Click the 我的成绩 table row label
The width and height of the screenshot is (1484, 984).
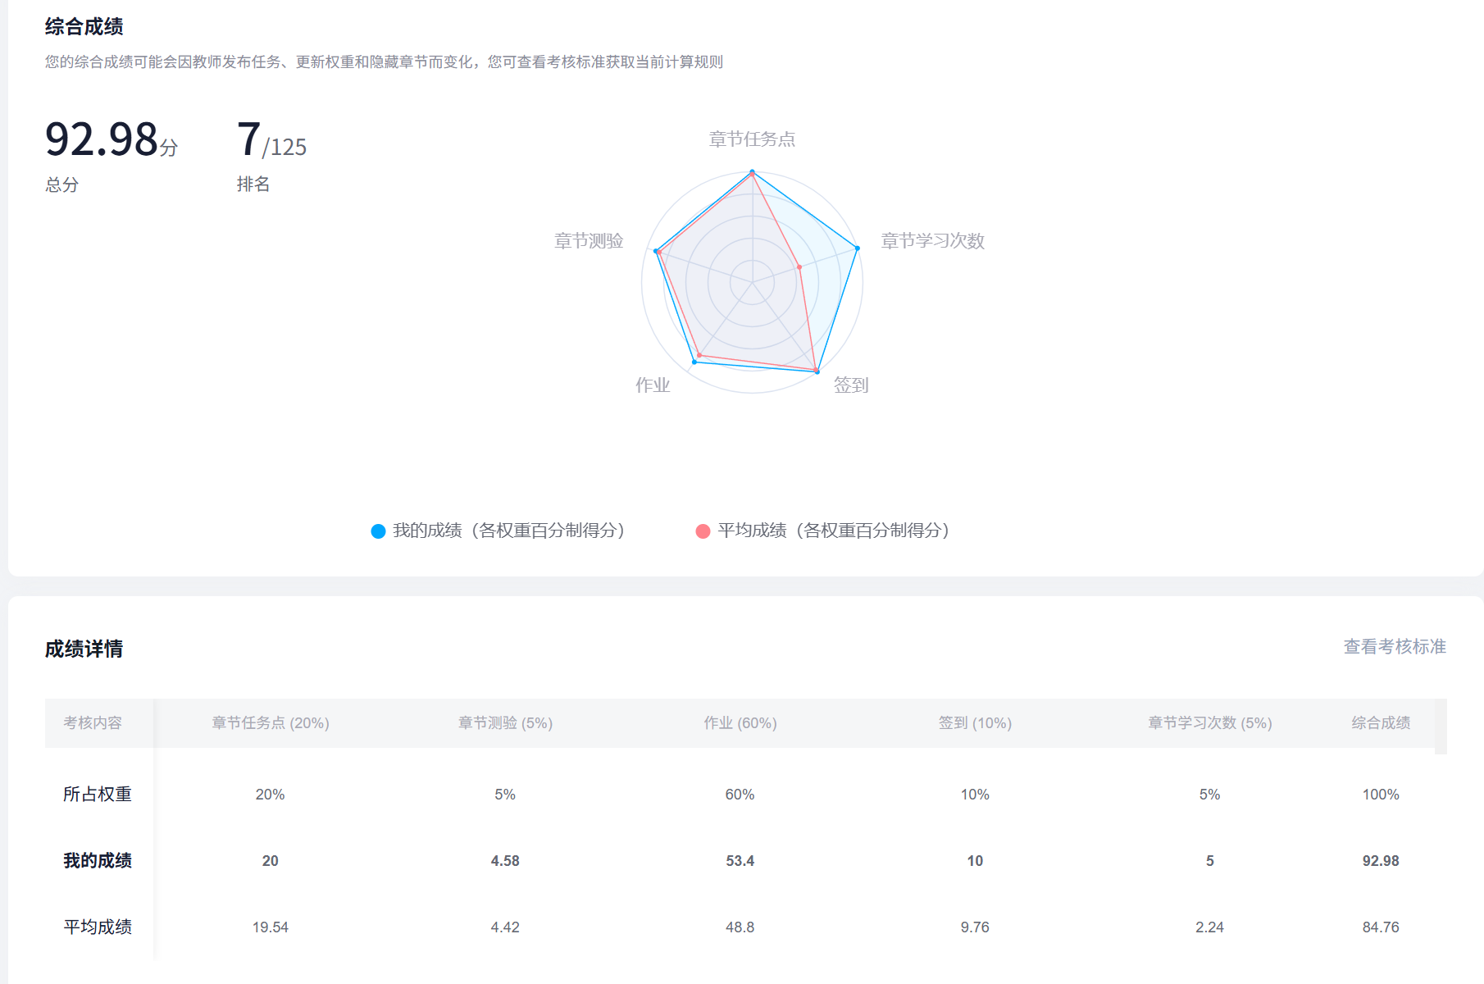point(98,861)
